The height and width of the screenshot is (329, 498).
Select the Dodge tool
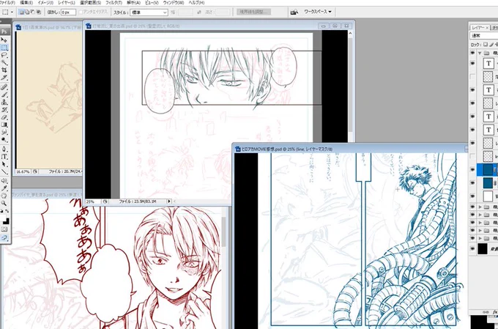(4, 139)
